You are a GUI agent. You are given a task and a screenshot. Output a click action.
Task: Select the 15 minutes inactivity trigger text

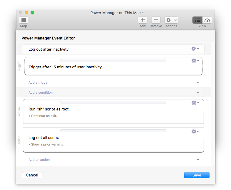coord(65,67)
